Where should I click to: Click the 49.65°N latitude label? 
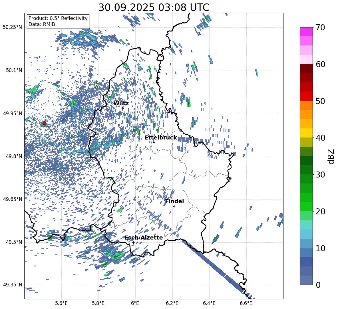(x=12, y=199)
